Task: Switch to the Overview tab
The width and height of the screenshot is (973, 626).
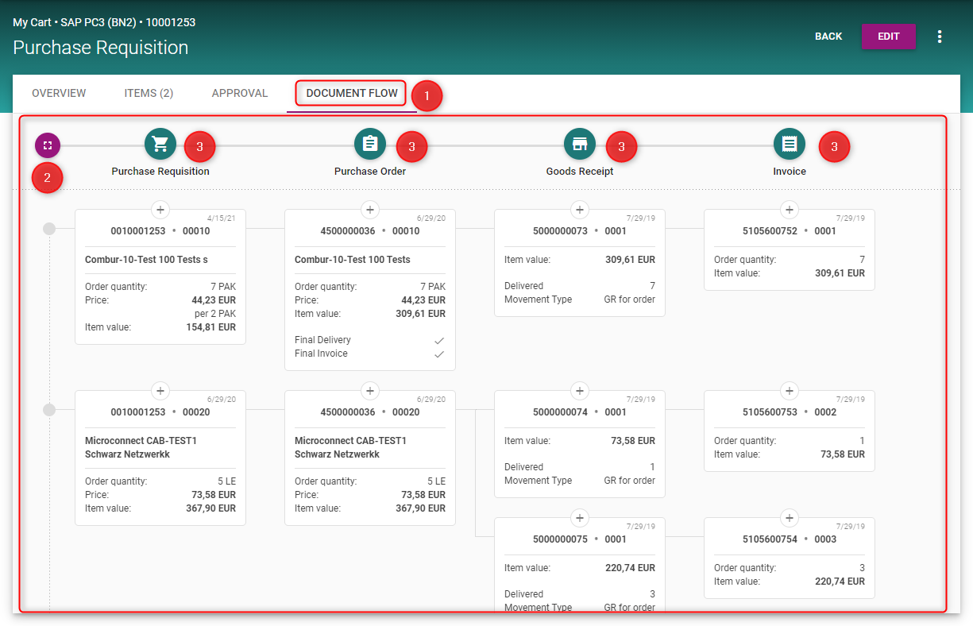Action: pos(59,94)
